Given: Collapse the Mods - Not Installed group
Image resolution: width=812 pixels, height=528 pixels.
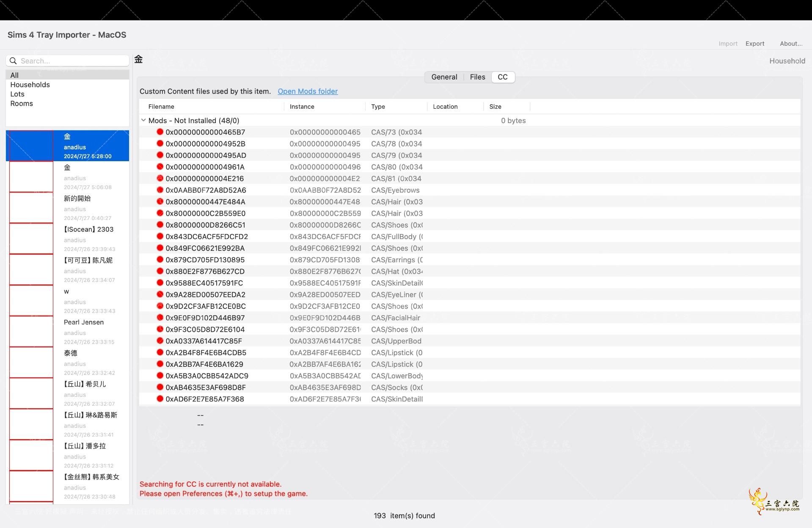Looking at the screenshot, I should 143,121.
